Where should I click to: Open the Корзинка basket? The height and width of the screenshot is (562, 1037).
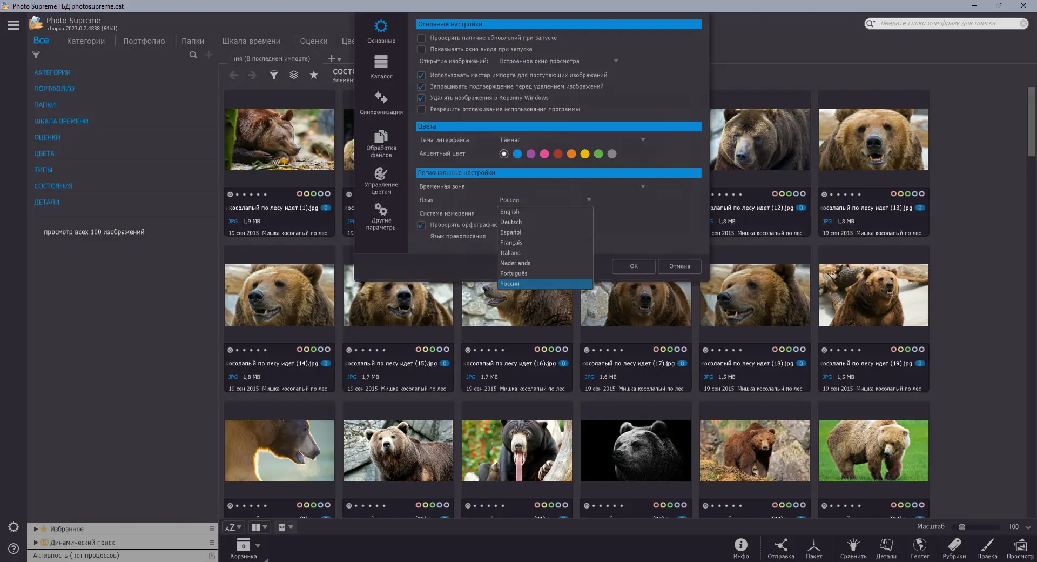[244, 548]
